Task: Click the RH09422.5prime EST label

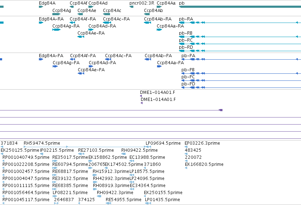Action: [x=139, y=150]
